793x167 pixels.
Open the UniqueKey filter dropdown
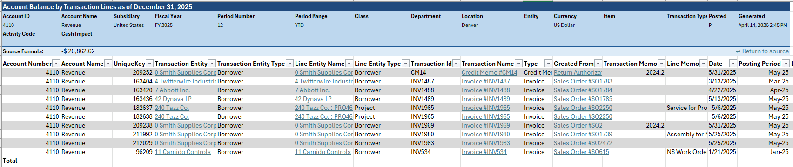pos(149,64)
